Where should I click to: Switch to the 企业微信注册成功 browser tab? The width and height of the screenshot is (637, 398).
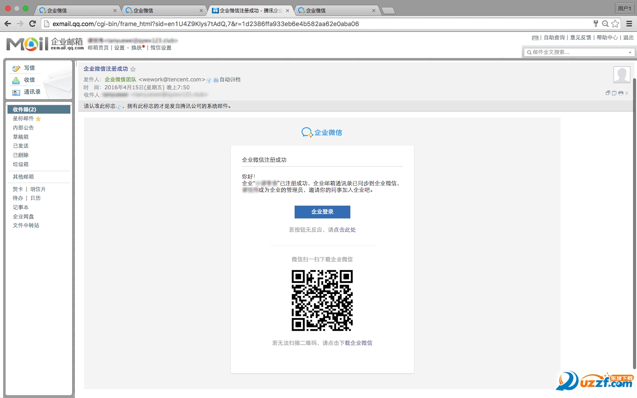(250, 11)
